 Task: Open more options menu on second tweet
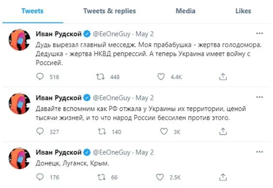coord(259,97)
